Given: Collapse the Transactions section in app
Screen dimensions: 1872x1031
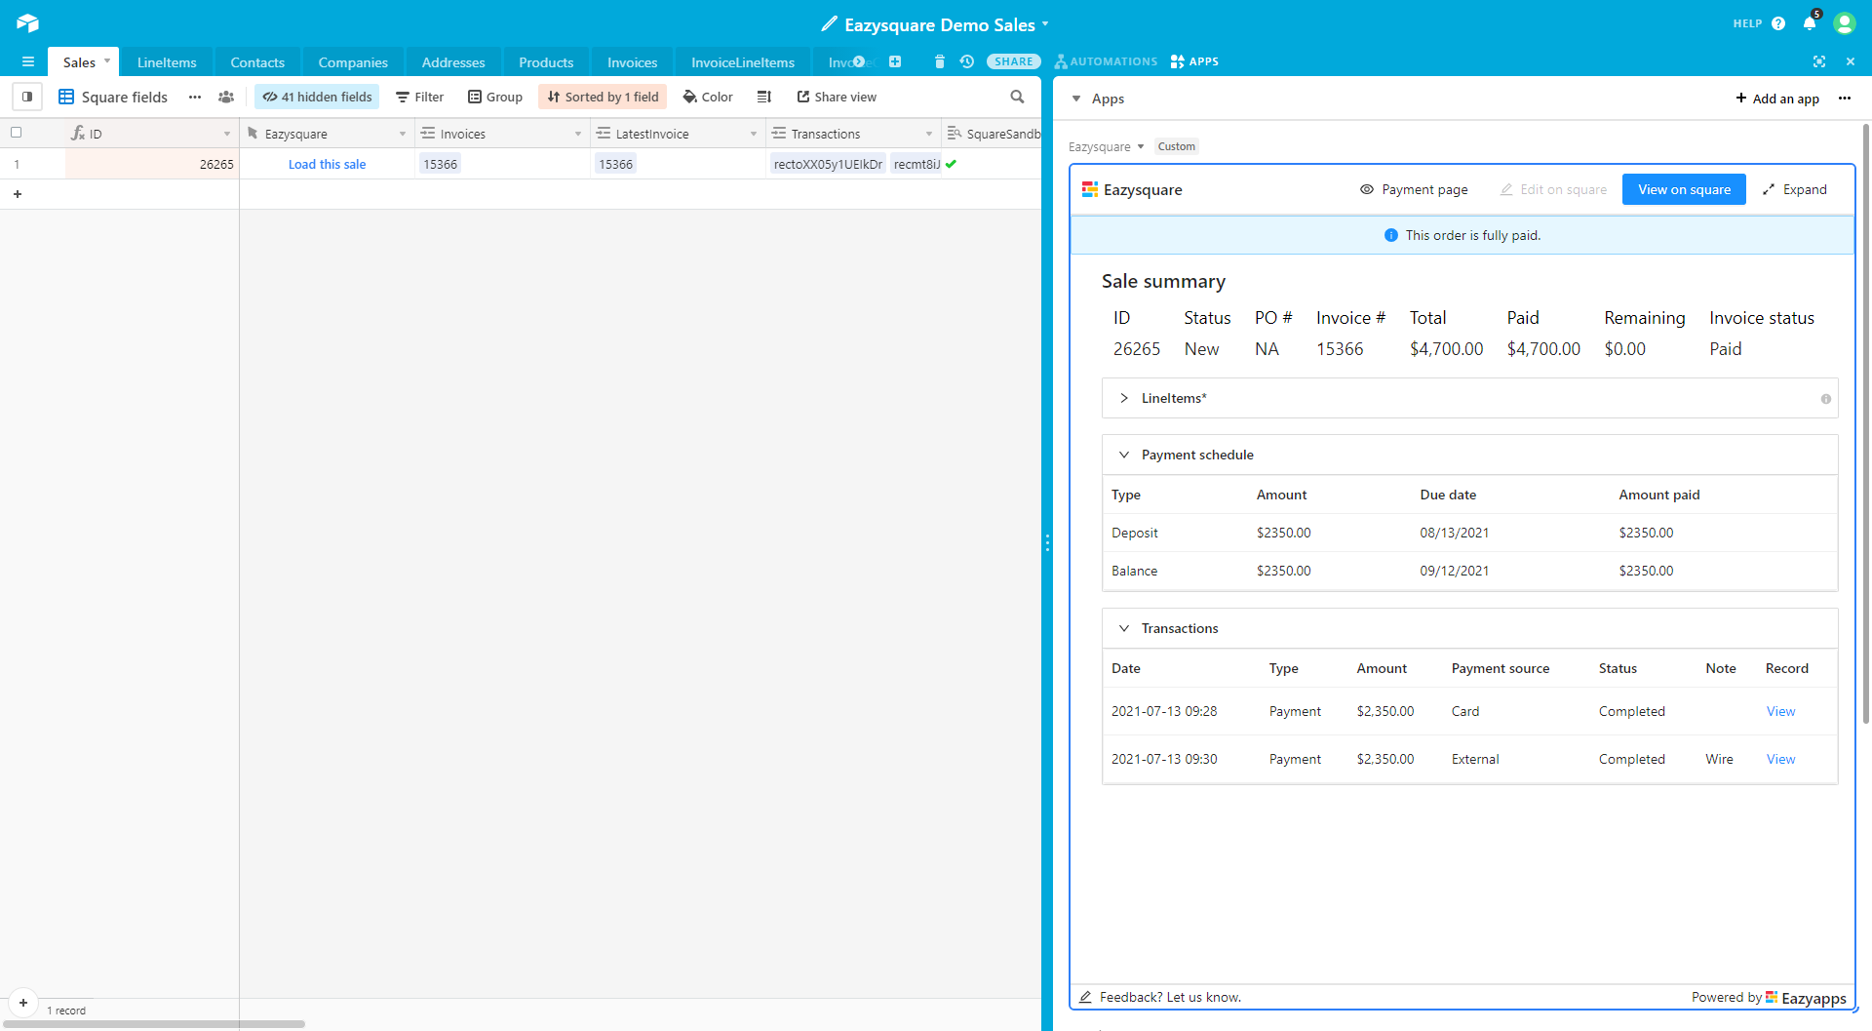Looking at the screenshot, I should point(1124,628).
